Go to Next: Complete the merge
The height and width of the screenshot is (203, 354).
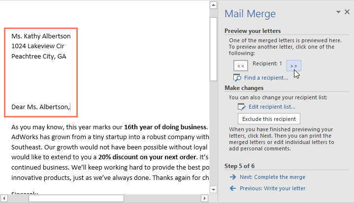[x=272, y=177]
